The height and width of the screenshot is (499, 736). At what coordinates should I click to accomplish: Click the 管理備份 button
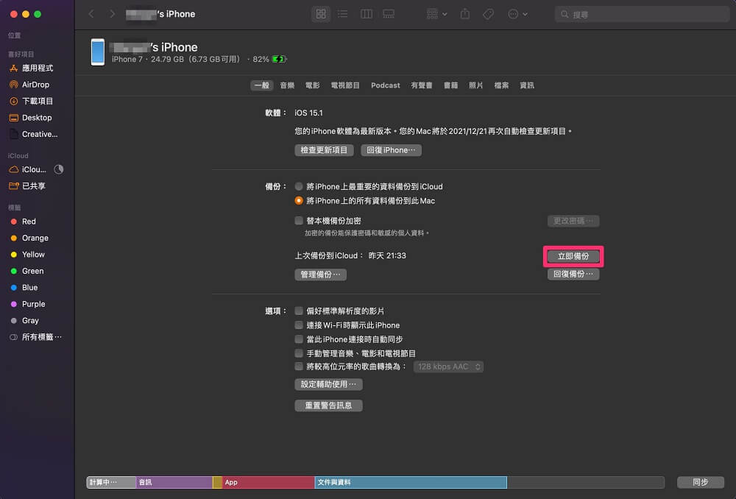320,273
